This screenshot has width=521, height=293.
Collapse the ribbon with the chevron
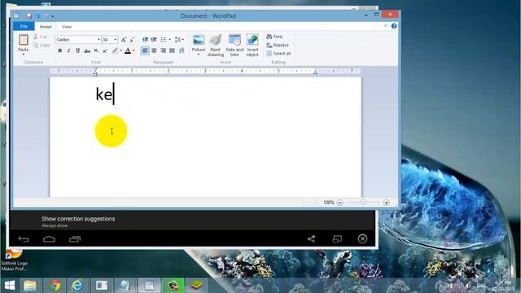point(385,26)
